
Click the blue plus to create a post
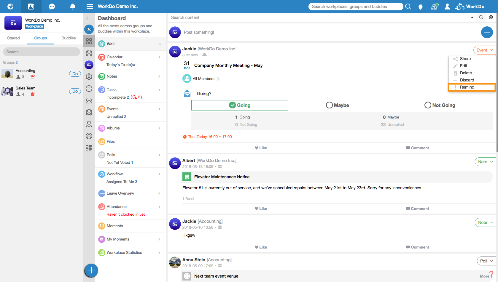point(487,32)
